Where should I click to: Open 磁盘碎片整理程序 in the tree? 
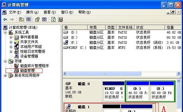coord(34,66)
